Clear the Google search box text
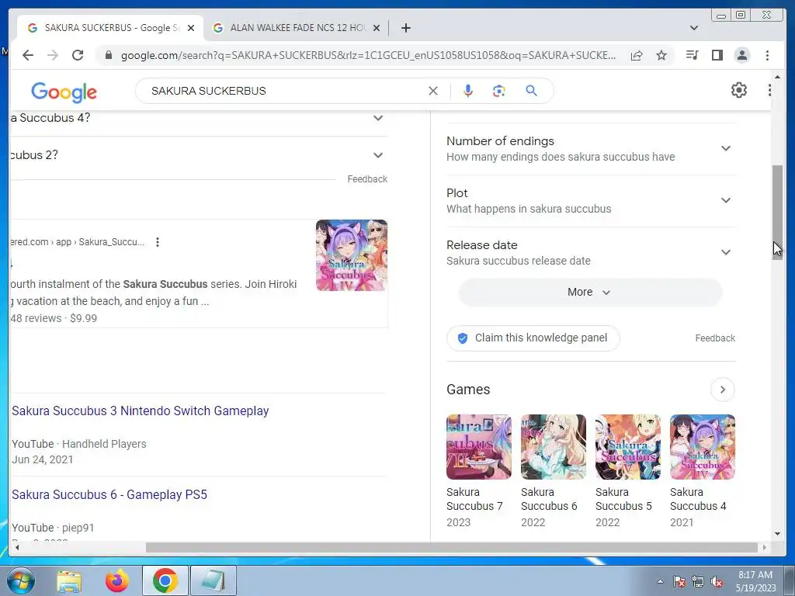The width and height of the screenshot is (795, 596). pos(433,91)
